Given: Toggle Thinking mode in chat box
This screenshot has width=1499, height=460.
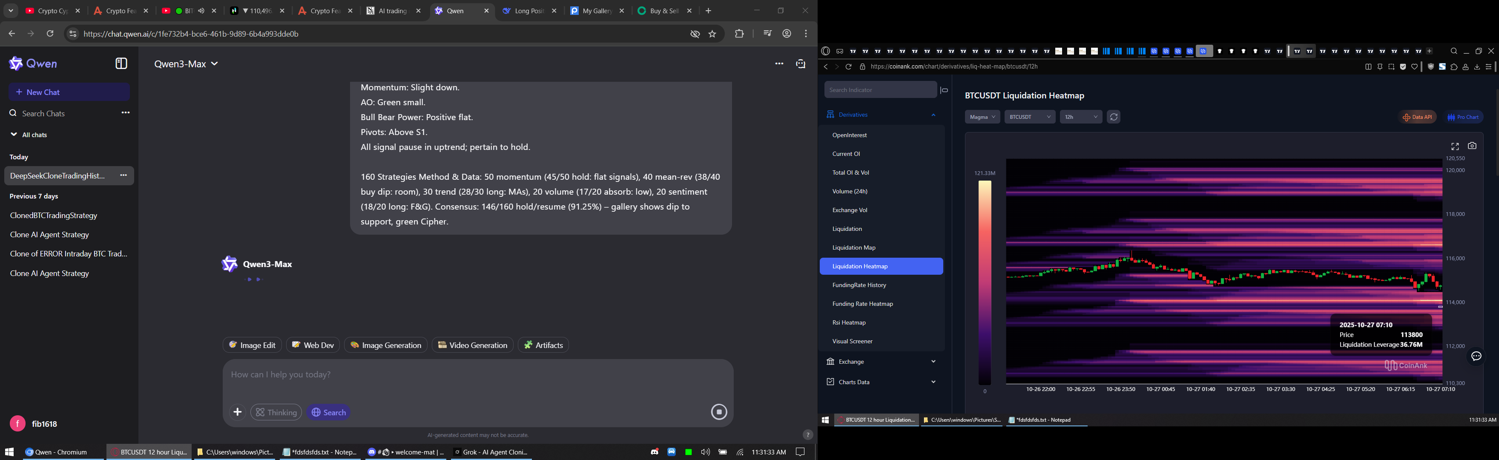Looking at the screenshot, I should click(276, 412).
